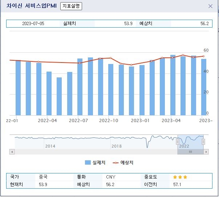Click the 이전치 value 57.1
This screenshot has width=219, height=197.
coord(177,185)
